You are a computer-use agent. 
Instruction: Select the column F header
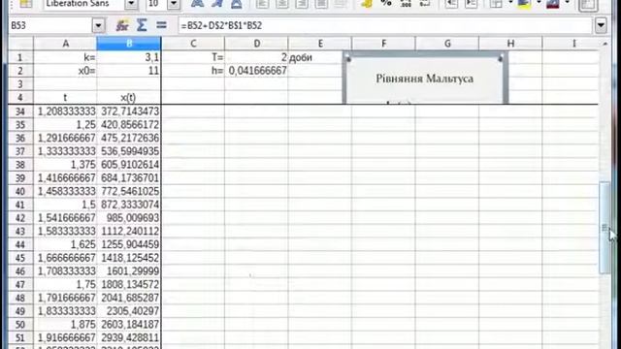[x=384, y=44]
